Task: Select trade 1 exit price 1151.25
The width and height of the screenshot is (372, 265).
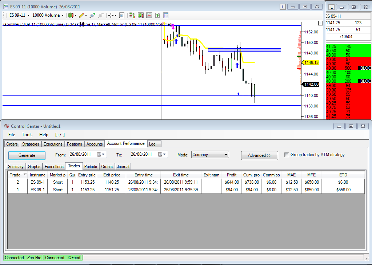Action: click(112, 190)
